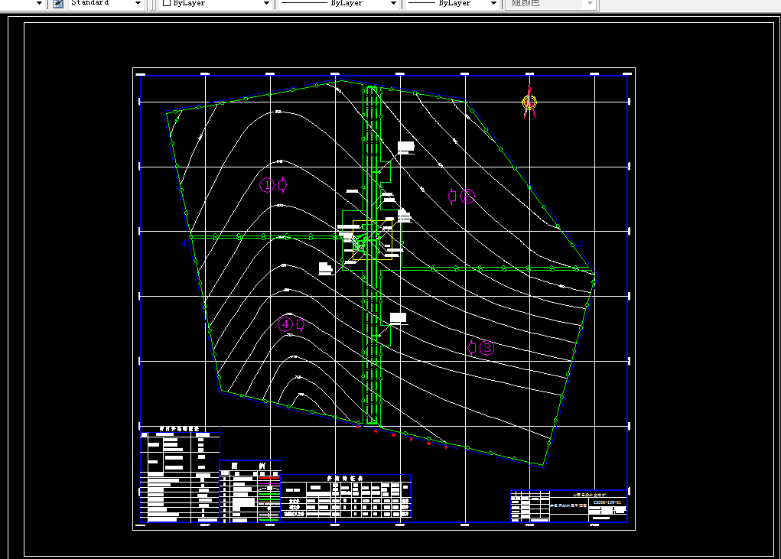Image resolution: width=781 pixels, height=559 pixels.
Task: Open the ByLayer color control dropdown
Action: (x=266, y=4)
